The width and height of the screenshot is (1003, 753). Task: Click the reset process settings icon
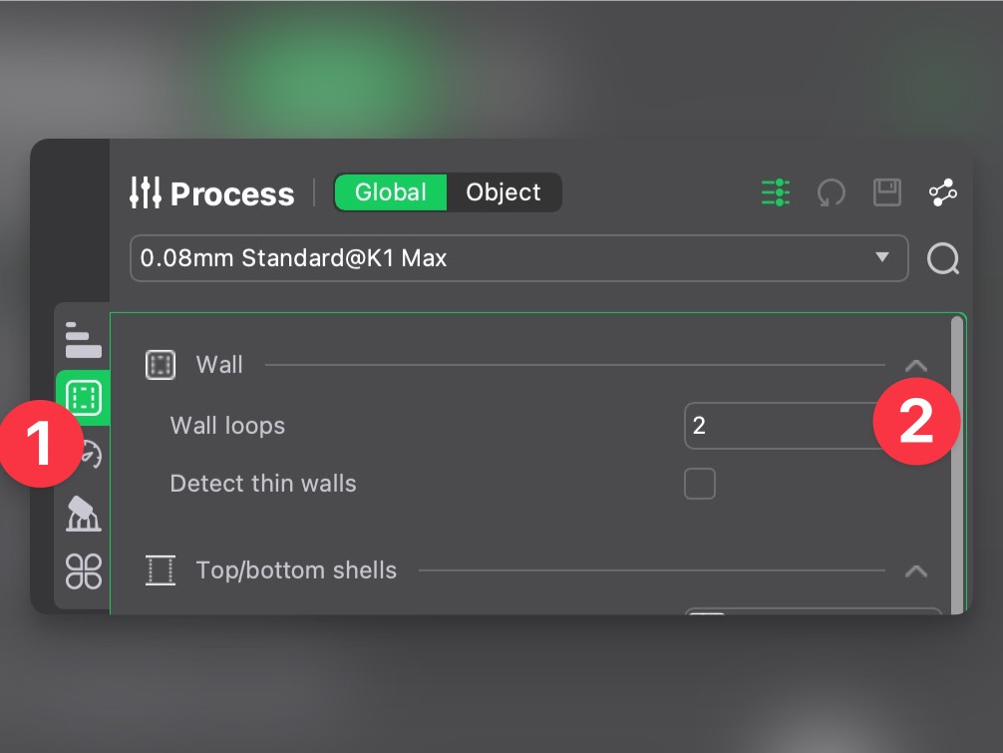[x=831, y=192]
